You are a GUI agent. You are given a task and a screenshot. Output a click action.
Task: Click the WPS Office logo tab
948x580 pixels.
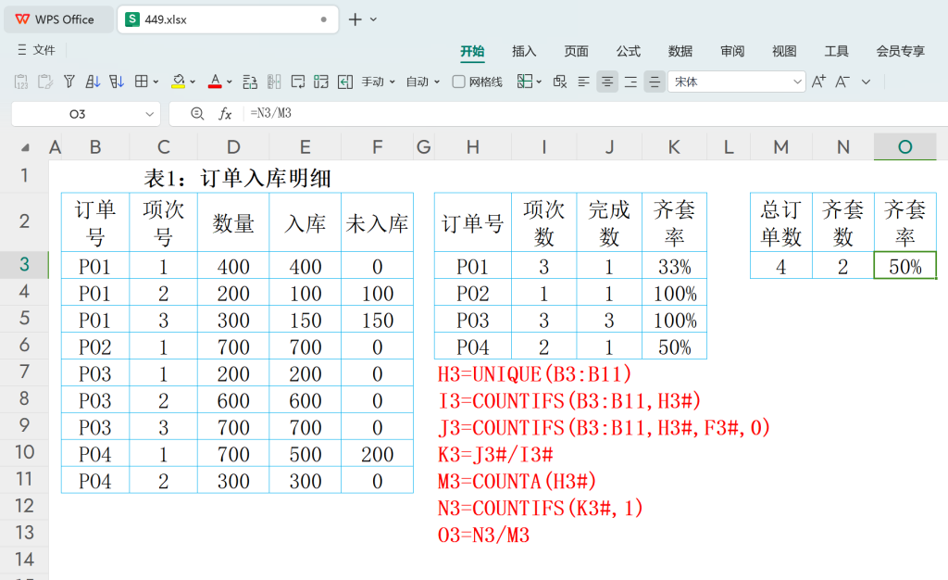coord(58,19)
